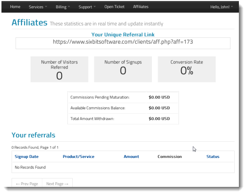Click the Next Page button
This screenshot has width=247, height=195.
tap(57, 183)
